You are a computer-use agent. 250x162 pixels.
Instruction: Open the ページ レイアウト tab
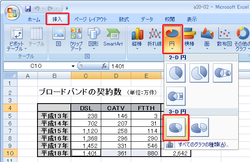click(x=90, y=19)
